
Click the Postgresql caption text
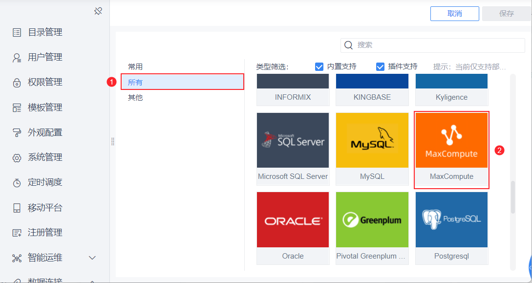(x=451, y=256)
